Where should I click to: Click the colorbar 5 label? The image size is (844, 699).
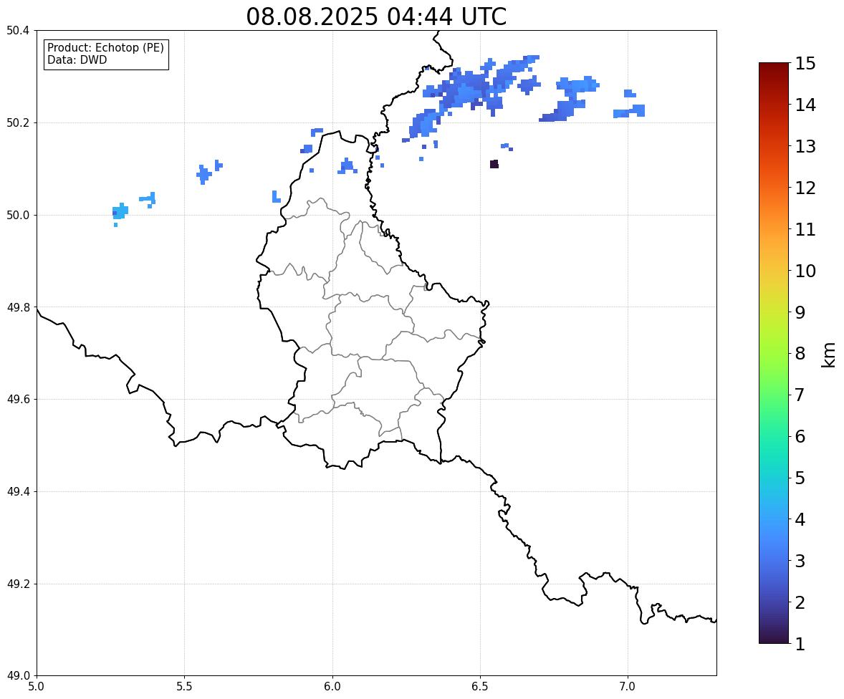[x=800, y=478]
